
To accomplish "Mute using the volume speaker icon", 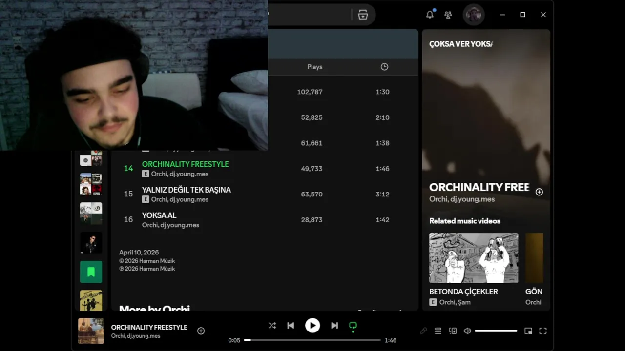I will (467, 331).
